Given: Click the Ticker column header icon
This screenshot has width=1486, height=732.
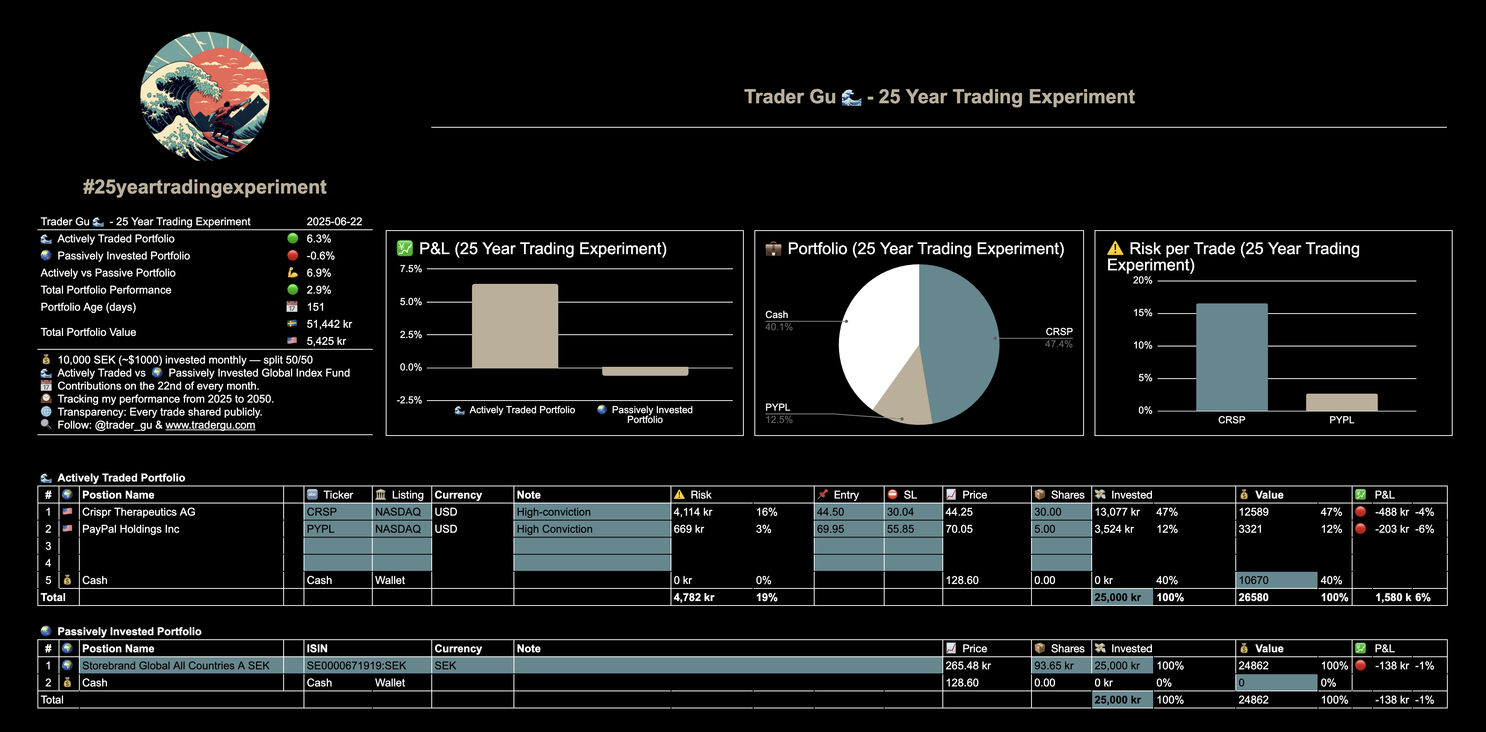Looking at the screenshot, I should coord(312,495).
